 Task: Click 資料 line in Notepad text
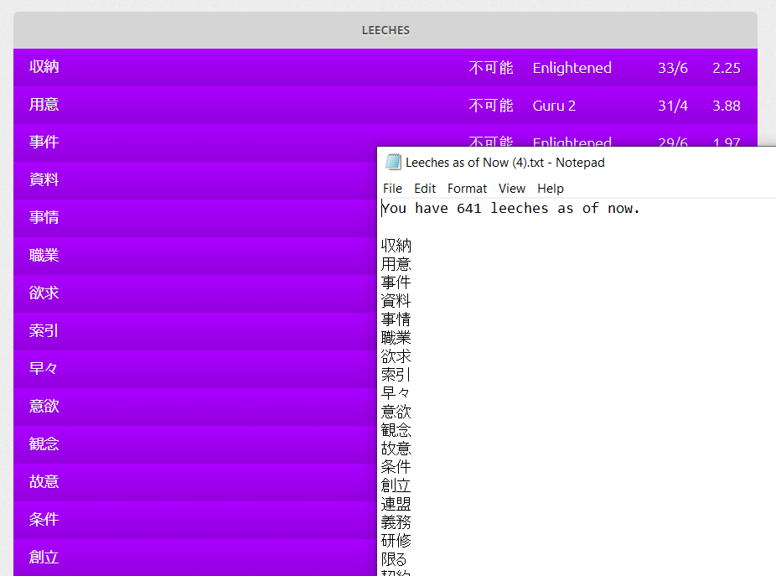pyautogui.click(x=396, y=301)
